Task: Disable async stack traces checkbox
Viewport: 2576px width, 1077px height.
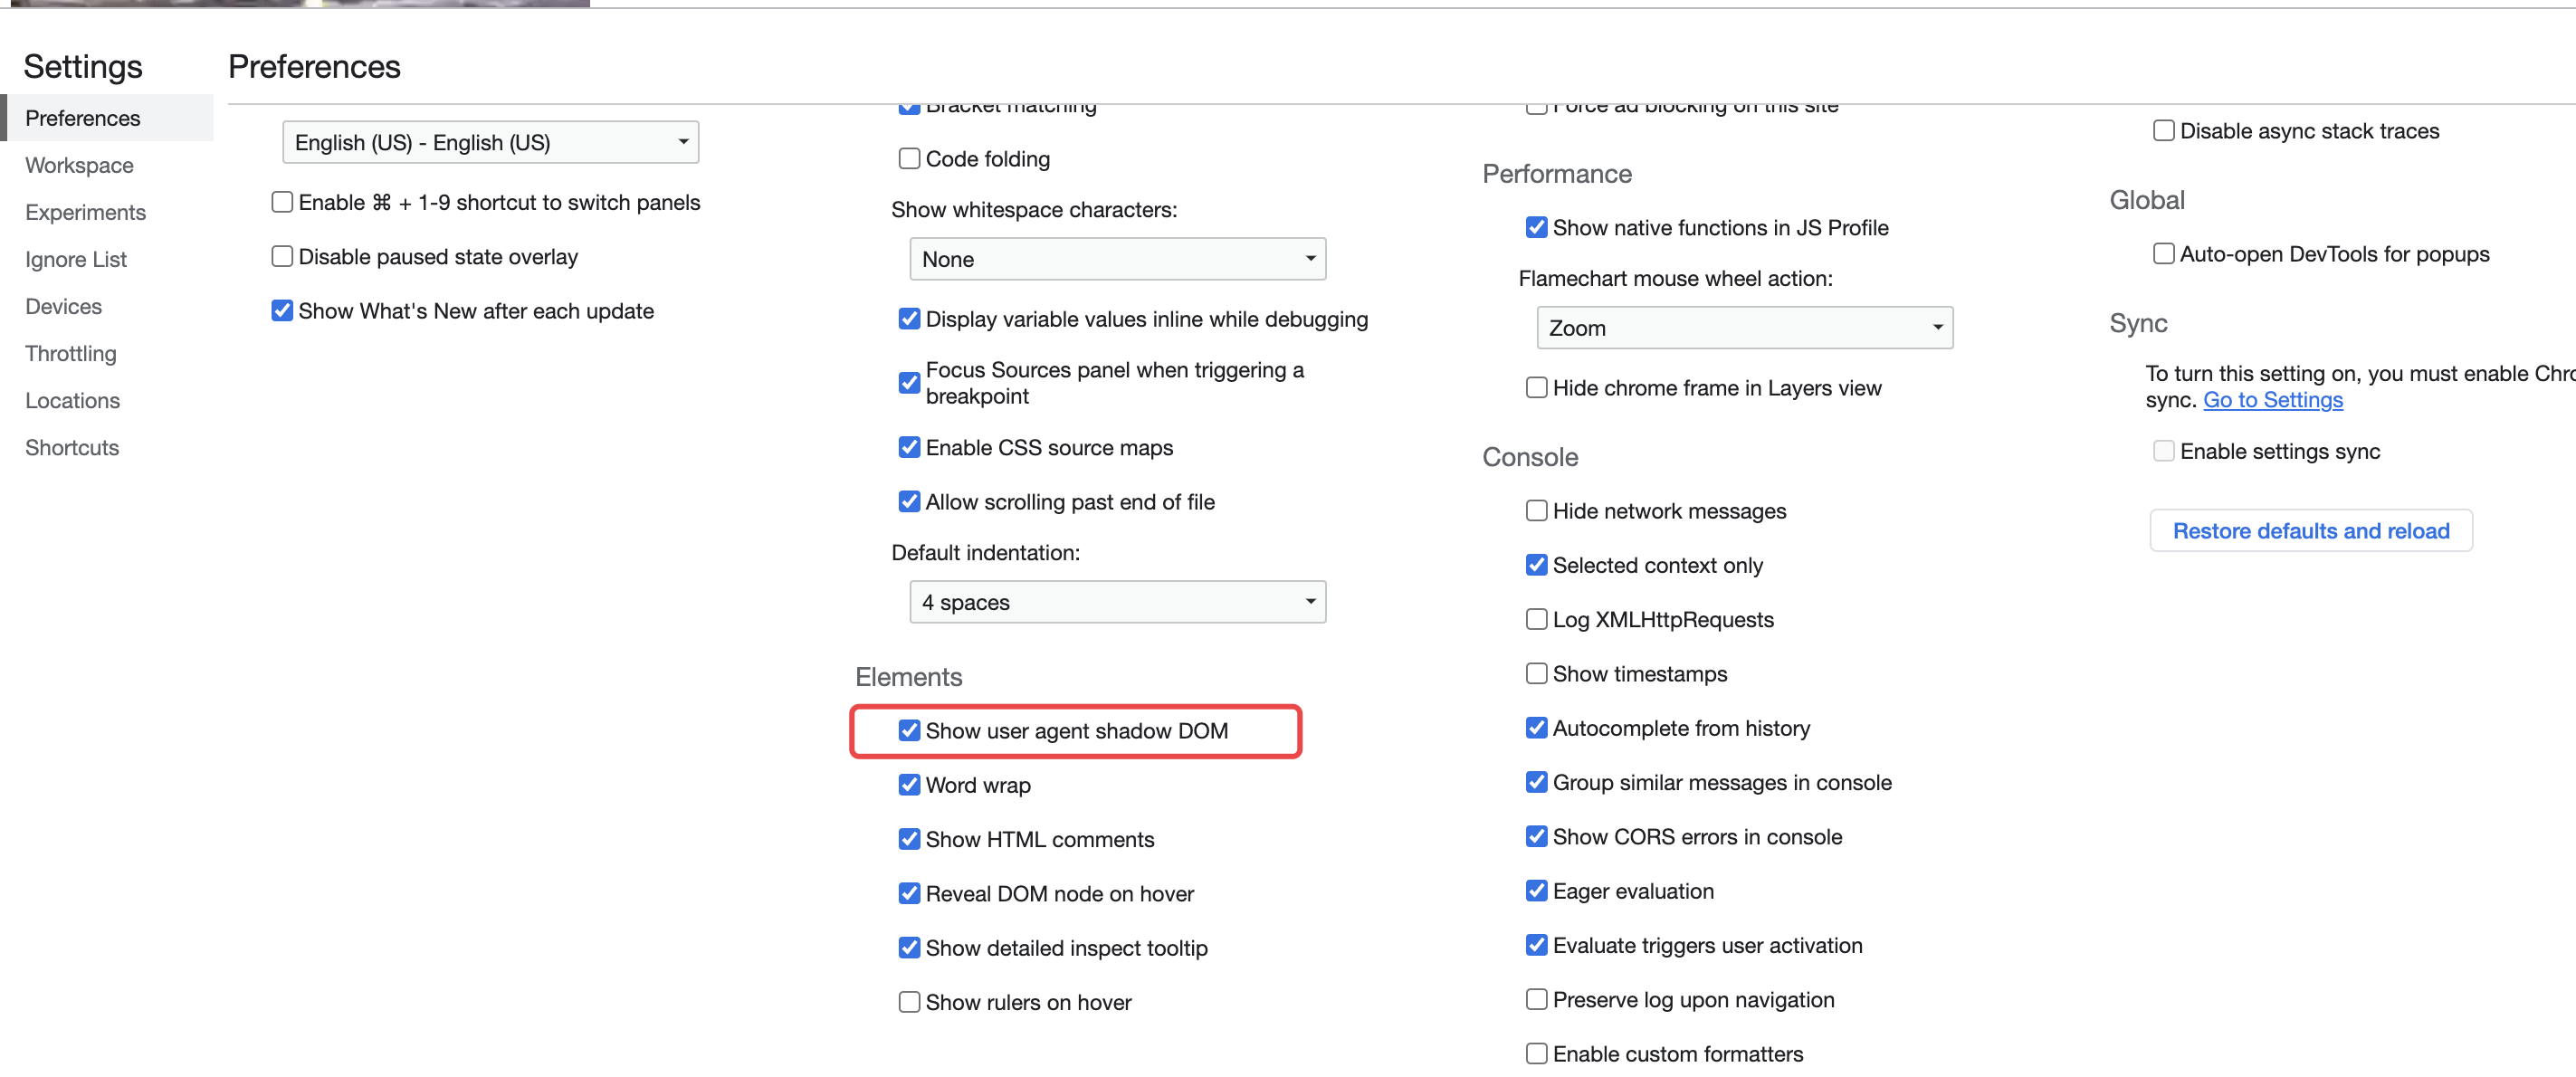Action: [x=2163, y=131]
